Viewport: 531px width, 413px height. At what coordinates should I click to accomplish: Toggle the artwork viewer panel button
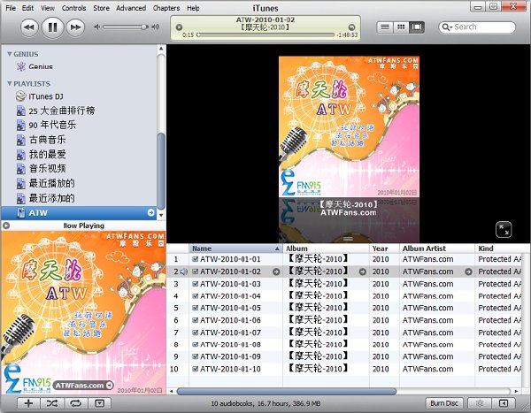coord(99,403)
